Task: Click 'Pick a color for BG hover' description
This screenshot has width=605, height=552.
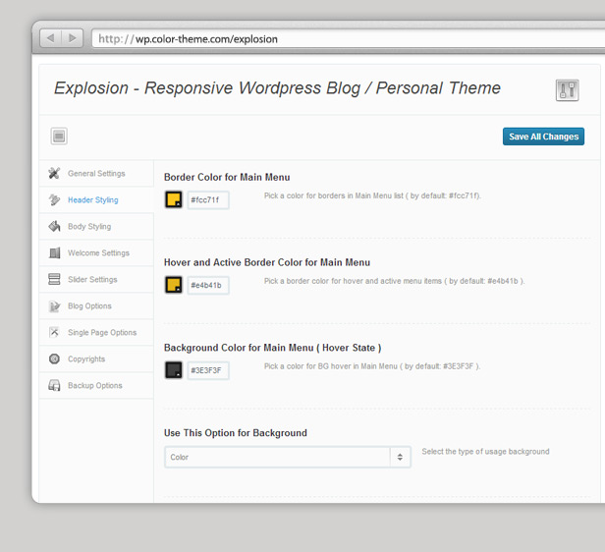Action: 372,366
